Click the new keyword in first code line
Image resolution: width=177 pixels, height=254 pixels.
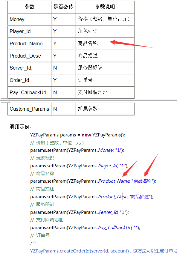coord(86,135)
